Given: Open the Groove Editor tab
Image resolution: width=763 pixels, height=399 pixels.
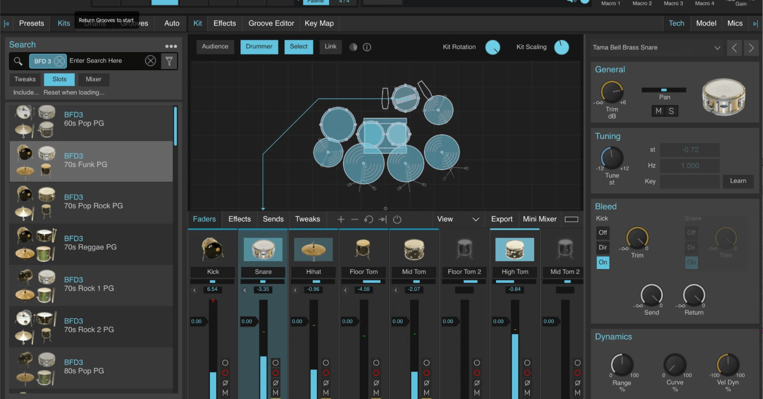Looking at the screenshot, I should 271,23.
